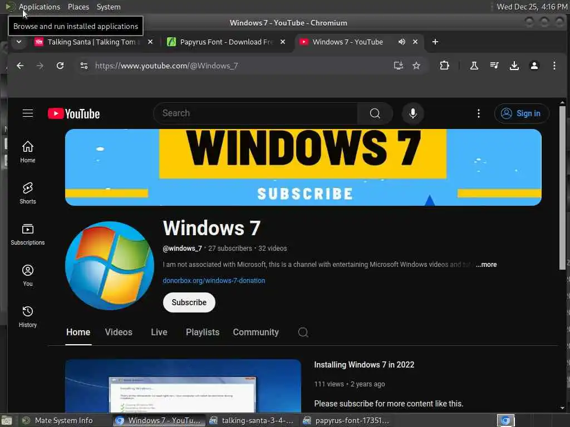Screen dimensions: 570x427
Task: Open the donorbox.org donation link
Action: pos(214,281)
